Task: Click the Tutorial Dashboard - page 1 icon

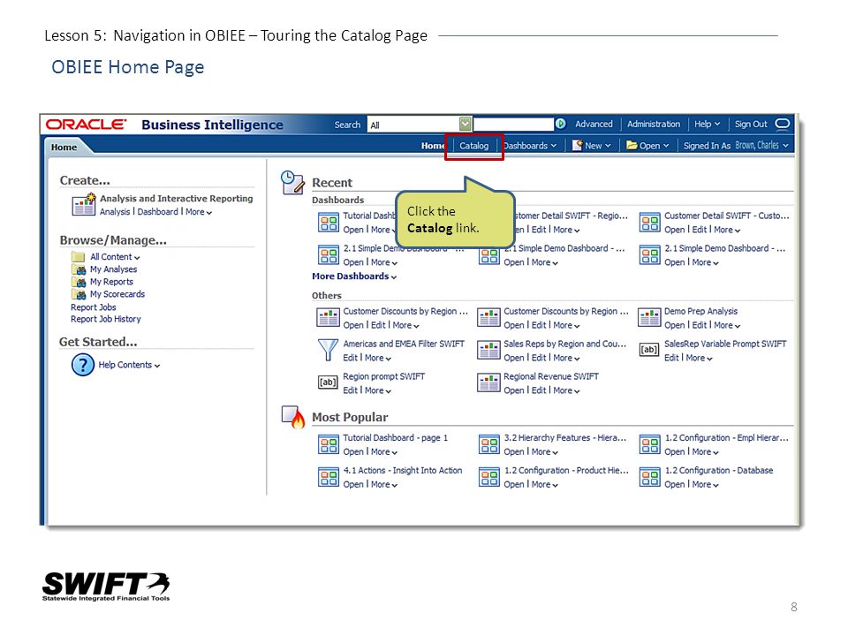Action: coord(329,444)
